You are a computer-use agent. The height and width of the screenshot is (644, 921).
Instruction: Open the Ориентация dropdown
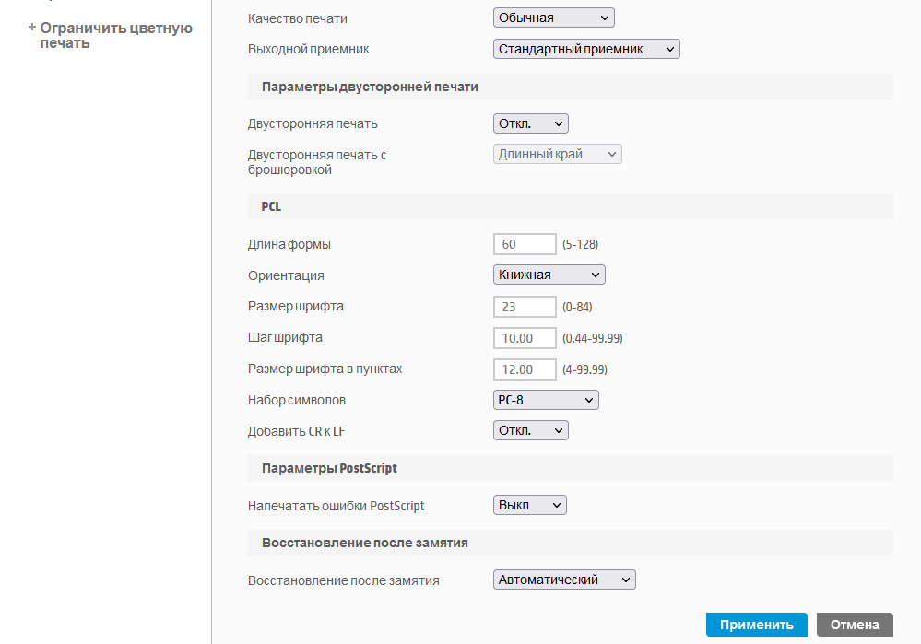pos(549,275)
